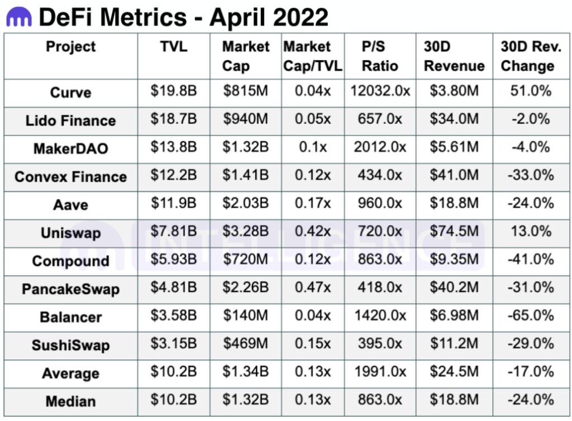This screenshot has height=421, width=572.
Task: Click the 30D Revenue column header
Action: (x=454, y=56)
